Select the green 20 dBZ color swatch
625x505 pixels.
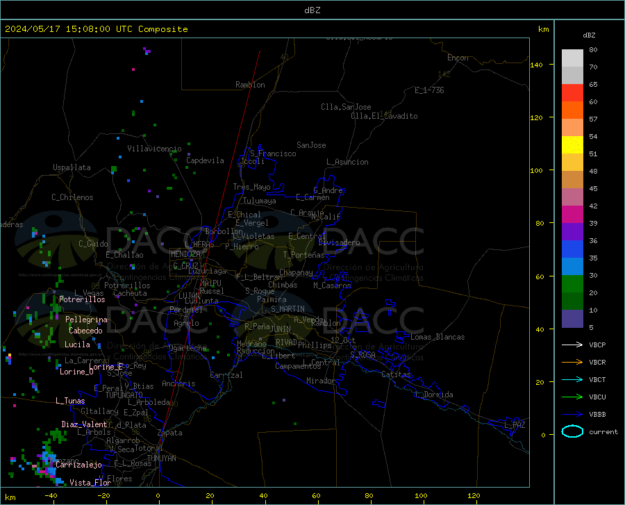(x=572, y=284)
